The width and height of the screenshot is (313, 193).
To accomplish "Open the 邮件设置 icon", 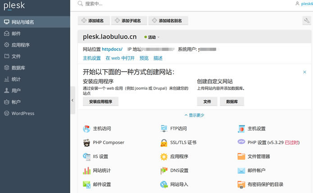I will (x=86, y=184).
